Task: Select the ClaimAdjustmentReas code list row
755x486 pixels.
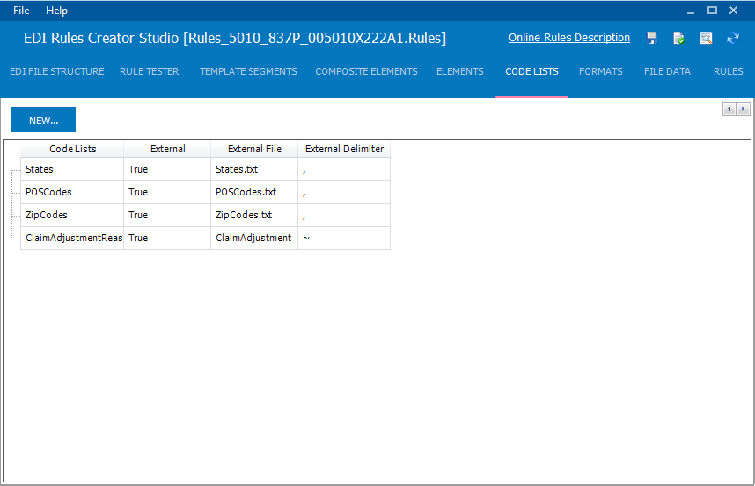Action: click(x=205, y=238)
